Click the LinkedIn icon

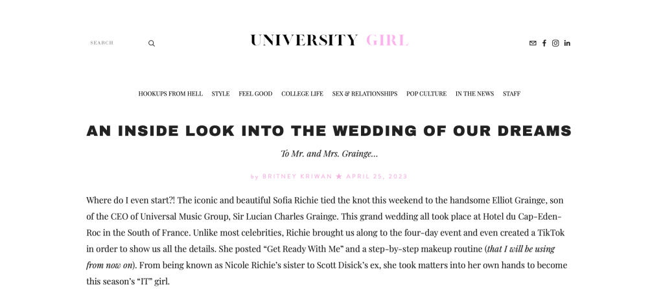click(x=567, y=43)
